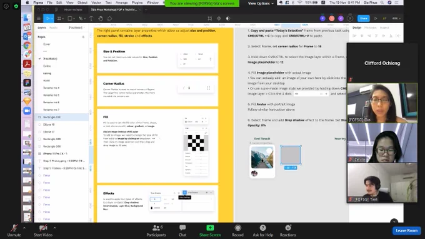Open the Frame tool dropdown arrow

coord(63,19)
